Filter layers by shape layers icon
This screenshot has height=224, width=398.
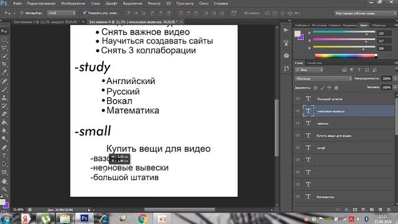367,70
